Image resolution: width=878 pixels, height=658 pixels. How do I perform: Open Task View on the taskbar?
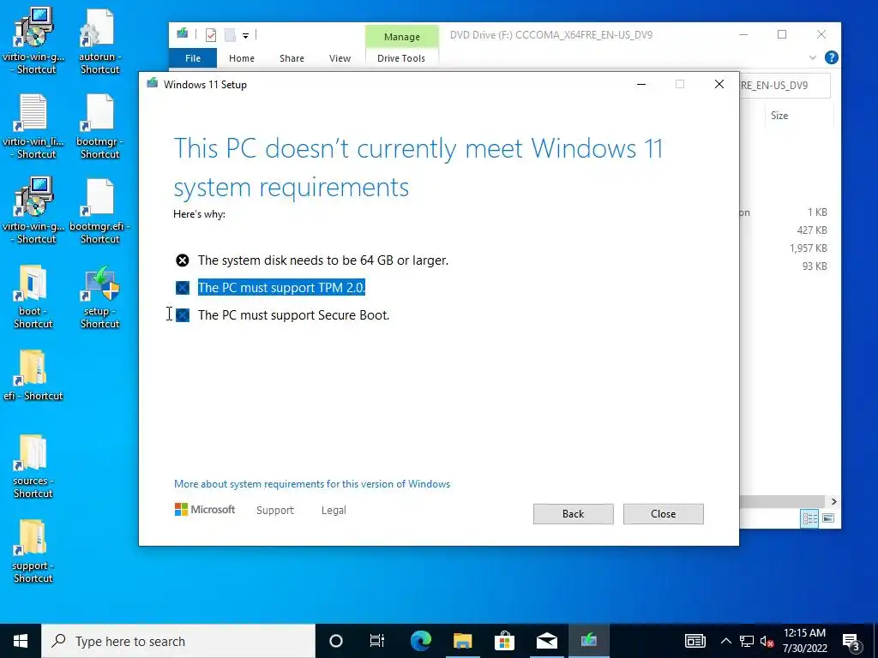[377, 641]
